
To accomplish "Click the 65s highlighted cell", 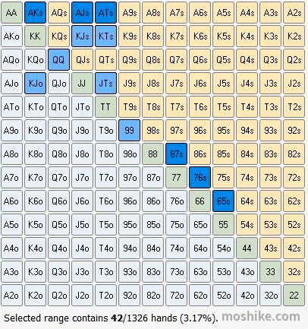I will tap(223, 201).
